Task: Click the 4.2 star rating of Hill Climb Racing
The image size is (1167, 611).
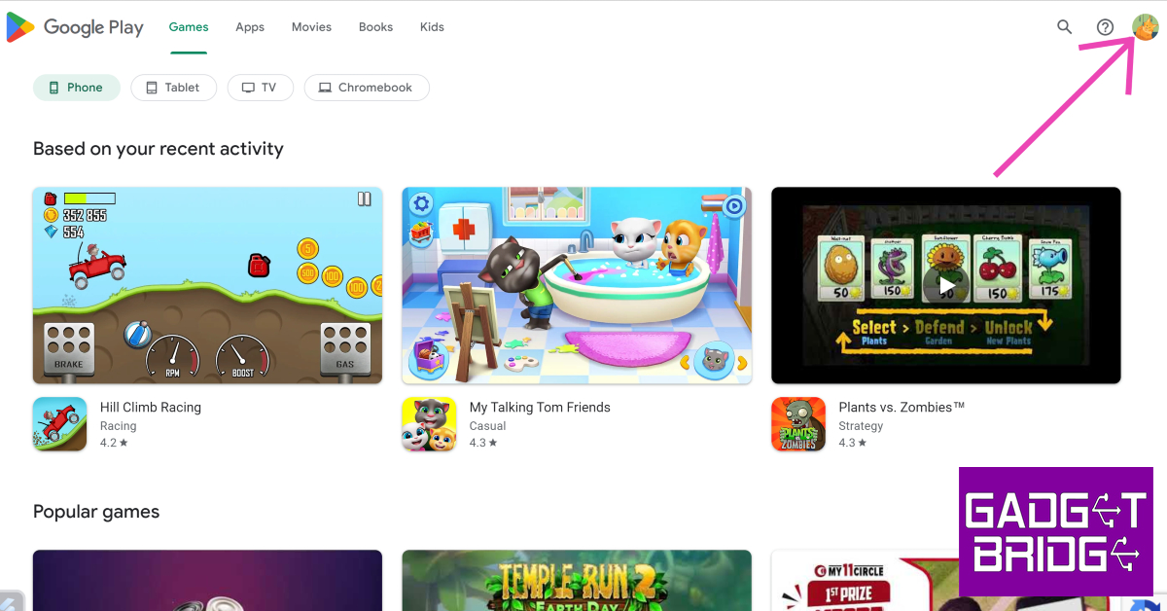Action: tap(114, 443)
